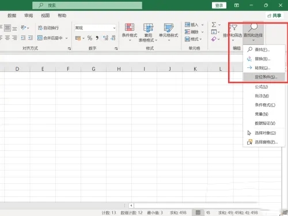Viewport: 288px width, 216px height.
Task: Click the Share (共享) button
Action: (274, 16)
